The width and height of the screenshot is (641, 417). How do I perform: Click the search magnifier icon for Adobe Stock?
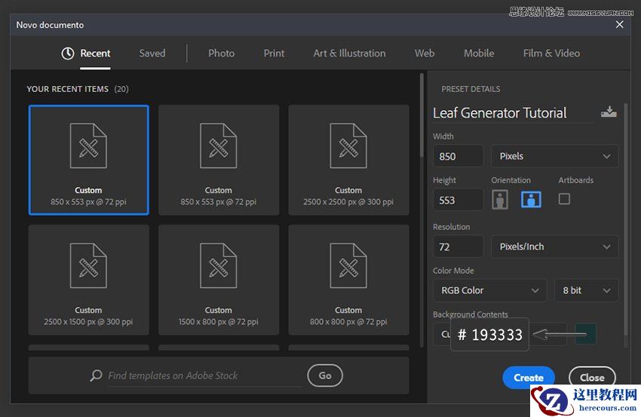96,376
